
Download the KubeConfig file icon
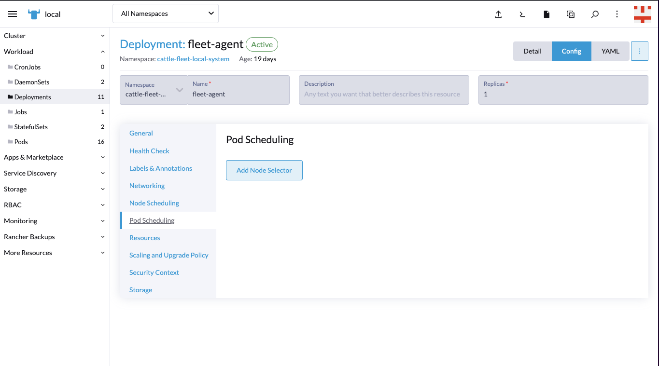tap(547, 14)
